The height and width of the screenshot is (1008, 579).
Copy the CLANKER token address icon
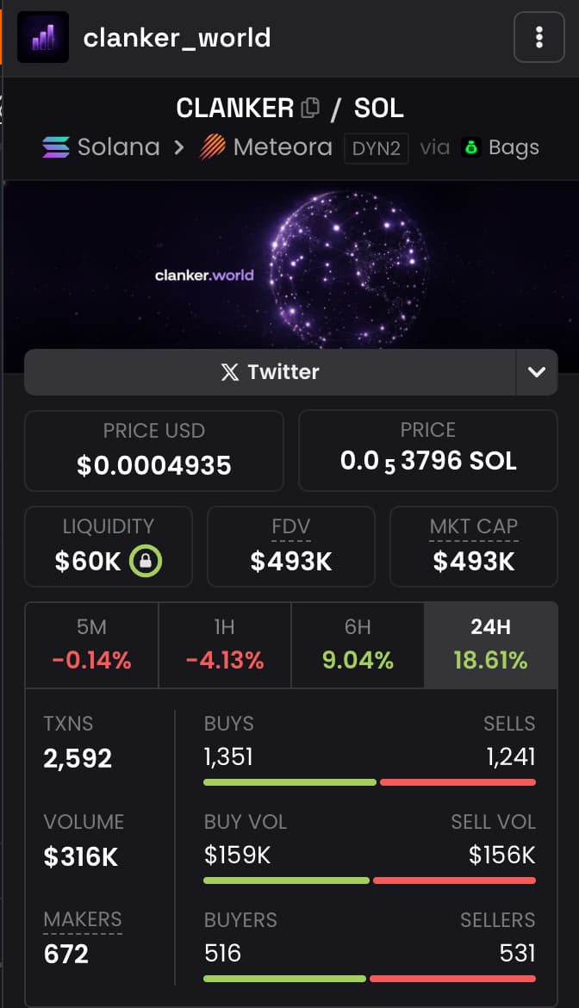point(310,109)
